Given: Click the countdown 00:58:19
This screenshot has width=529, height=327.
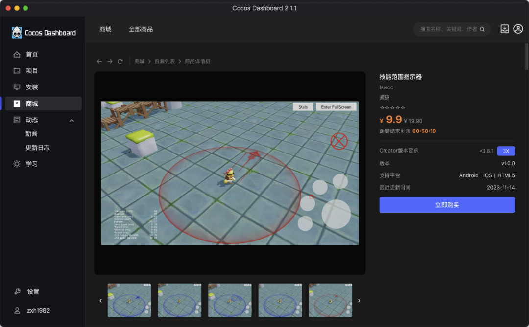Looking at the screenshot, I should 424,131.
